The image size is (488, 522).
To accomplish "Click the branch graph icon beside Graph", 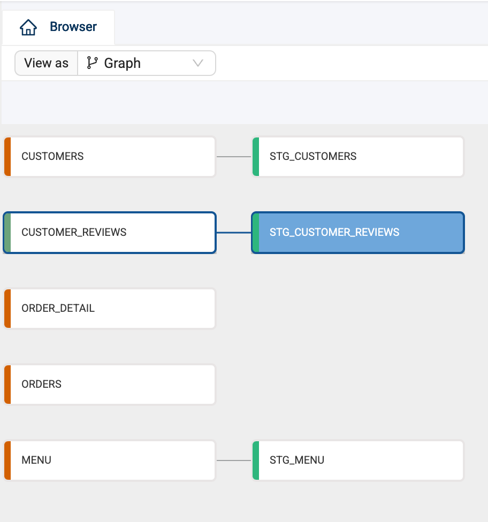I will (x=93, y=63).
